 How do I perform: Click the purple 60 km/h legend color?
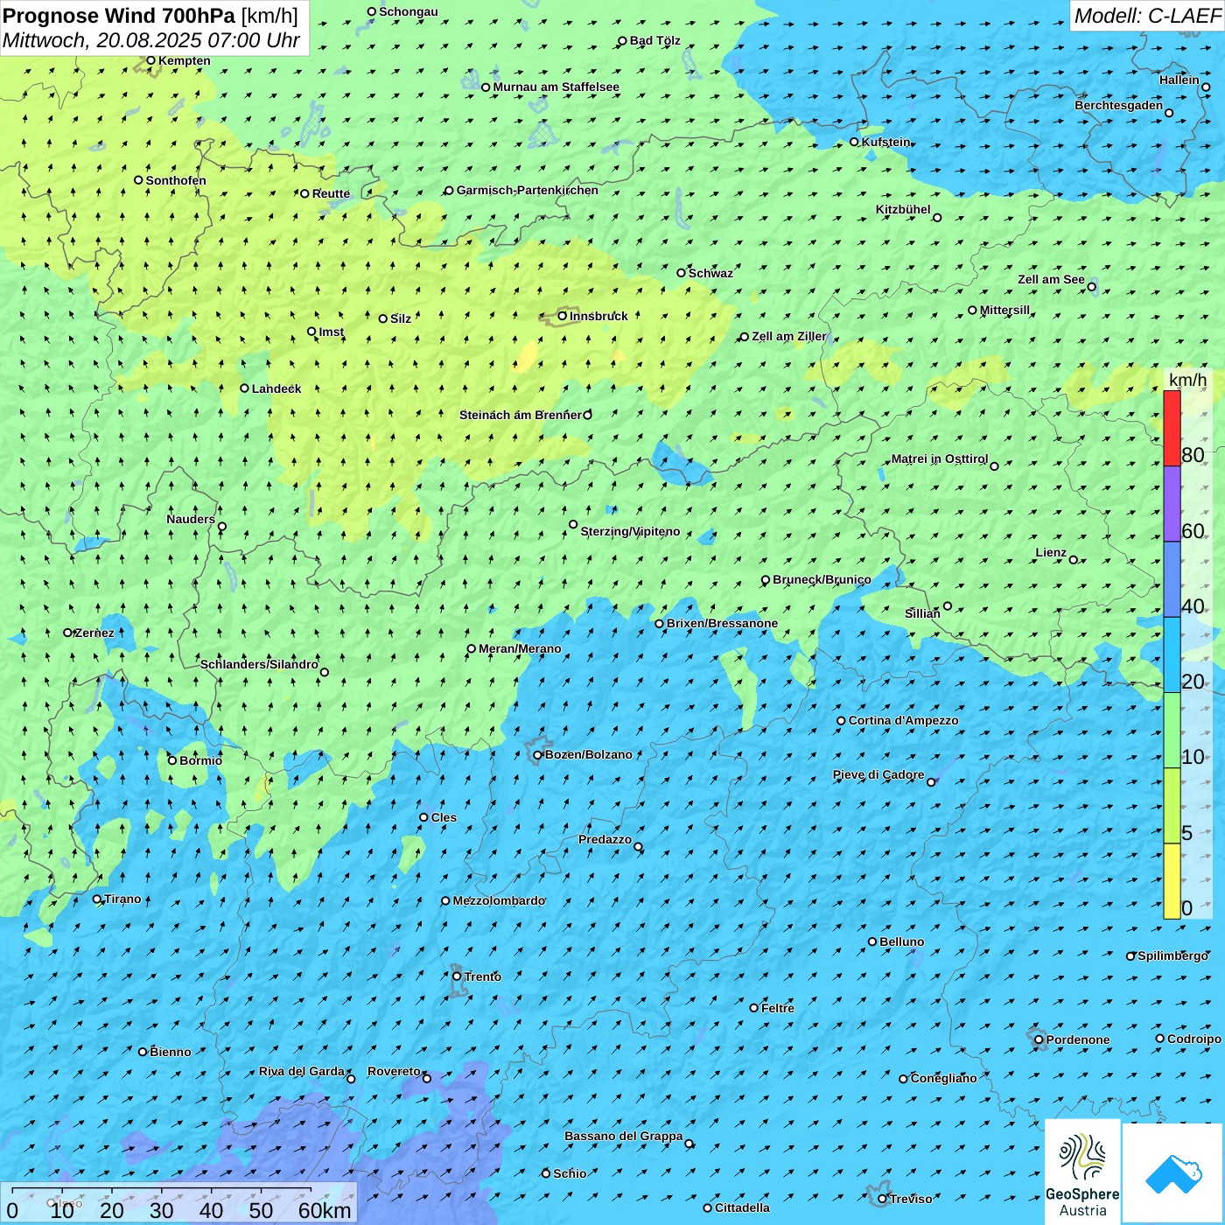pos(1172,503)
